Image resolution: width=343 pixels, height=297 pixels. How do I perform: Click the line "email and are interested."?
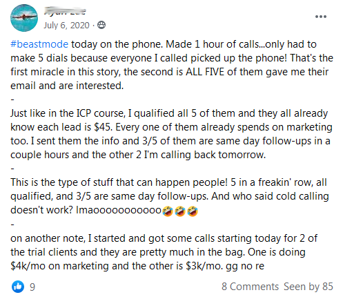(67, 86)
